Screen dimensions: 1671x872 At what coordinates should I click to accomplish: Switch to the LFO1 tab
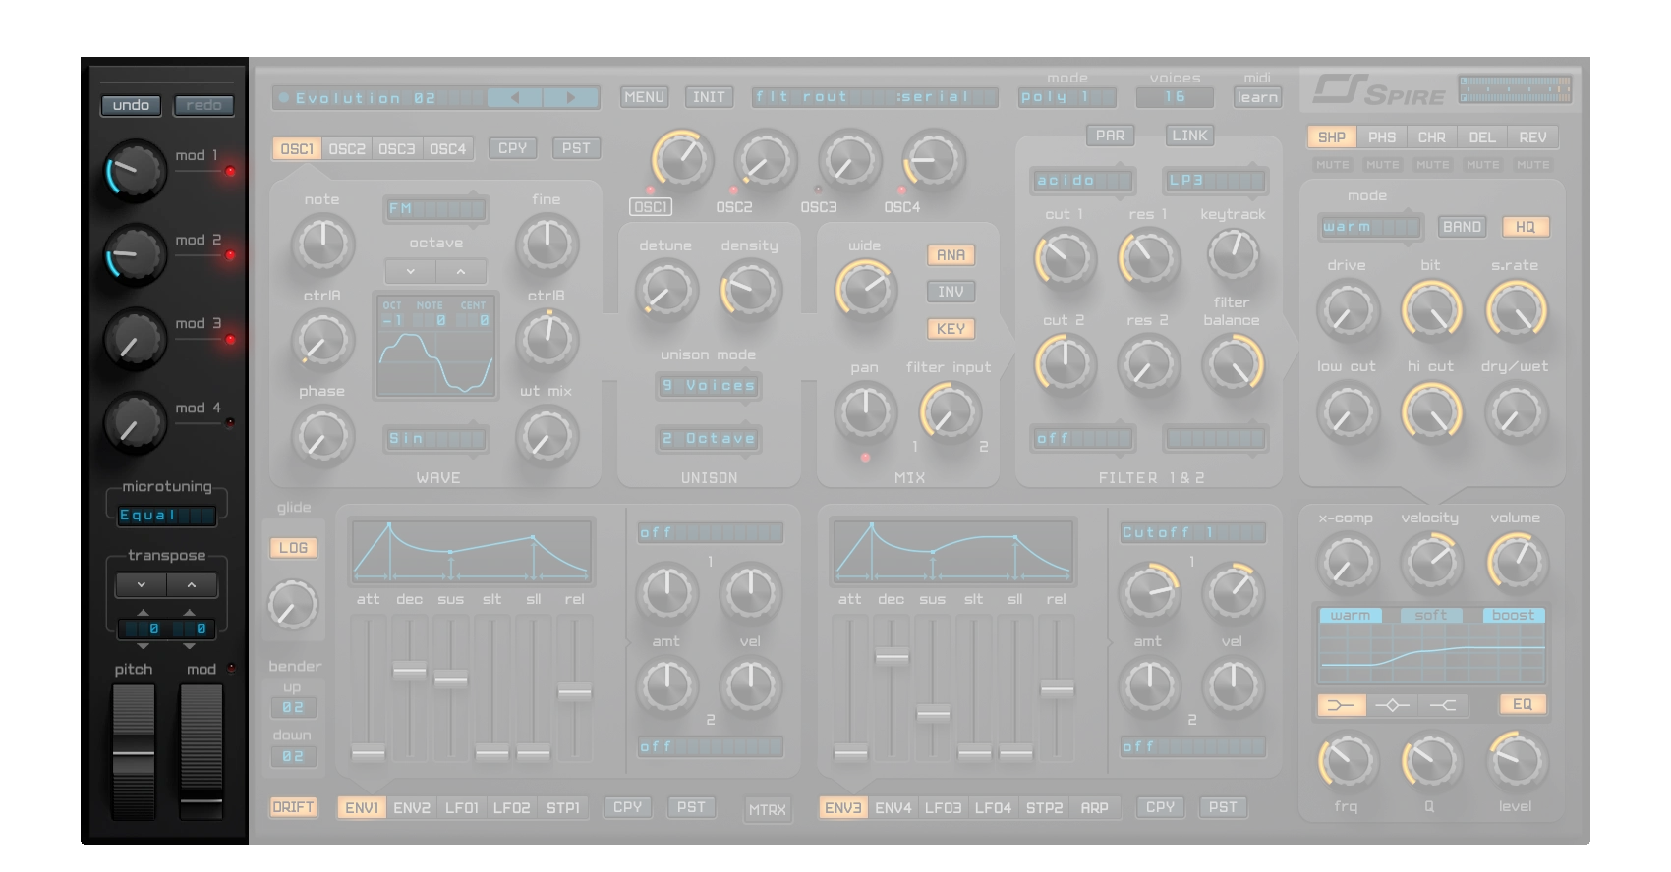tap(461, 808)
